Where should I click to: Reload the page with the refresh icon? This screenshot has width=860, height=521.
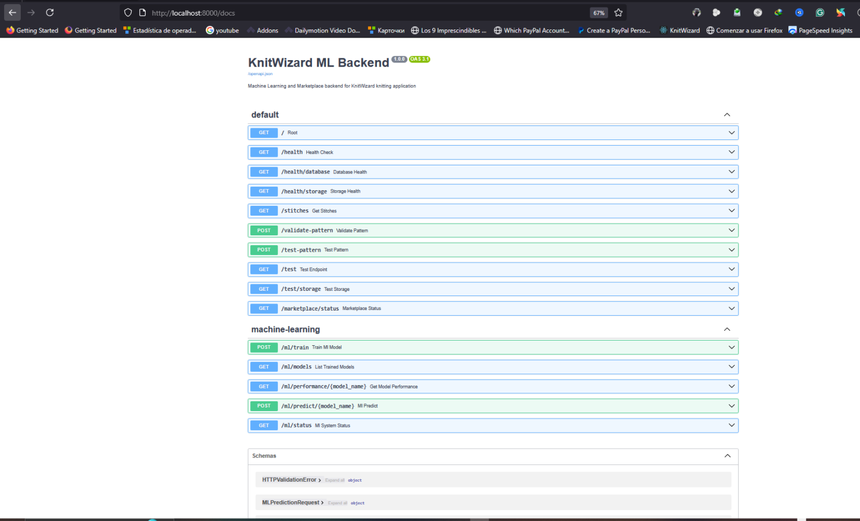point(49,12)
